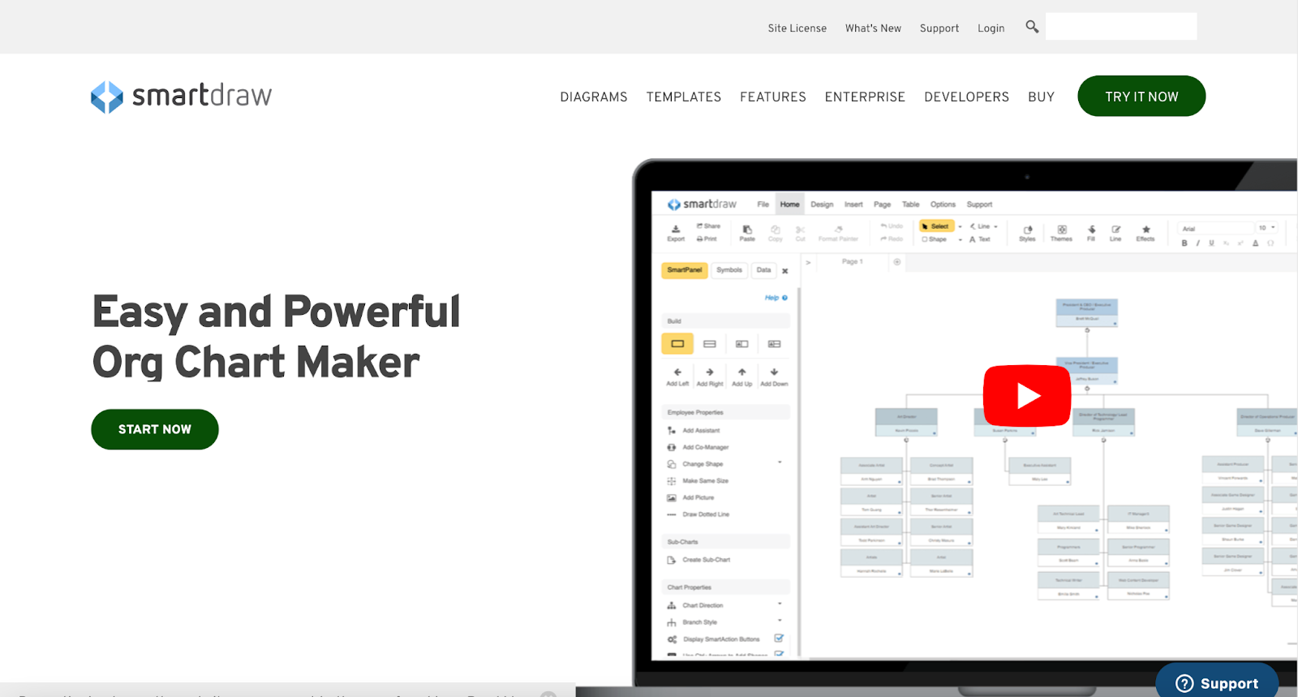Select the plain rectangle shape layout in Build
Screen dimensions: 1298x697
pyautogui.click(x=677, y=344)
